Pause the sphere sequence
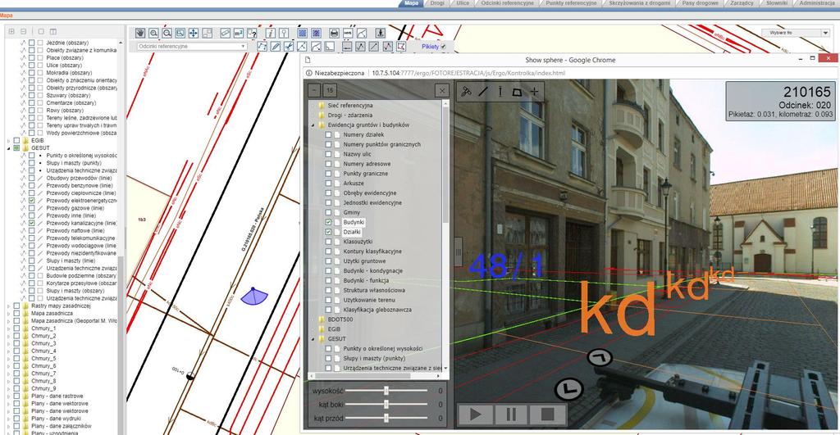840x435 pixels. pos(511,415)
